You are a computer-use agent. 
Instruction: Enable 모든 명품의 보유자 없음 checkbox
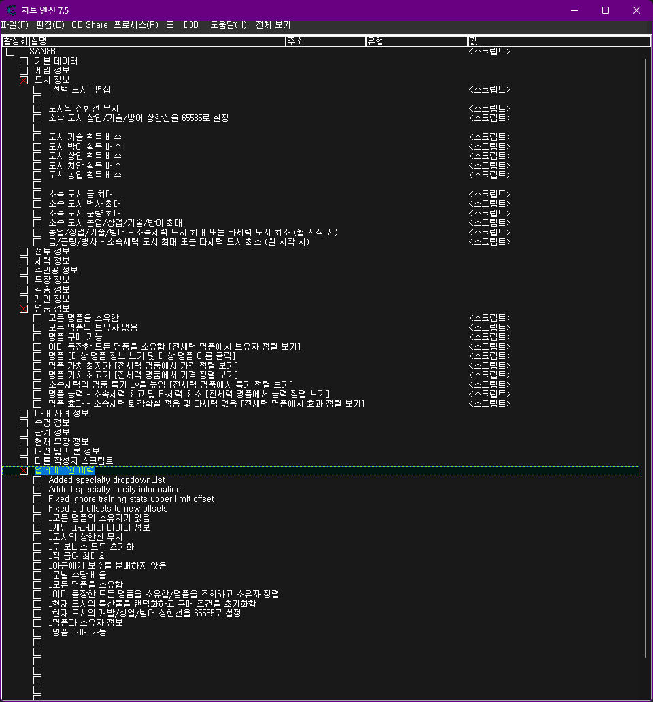[x=37, y=328]
